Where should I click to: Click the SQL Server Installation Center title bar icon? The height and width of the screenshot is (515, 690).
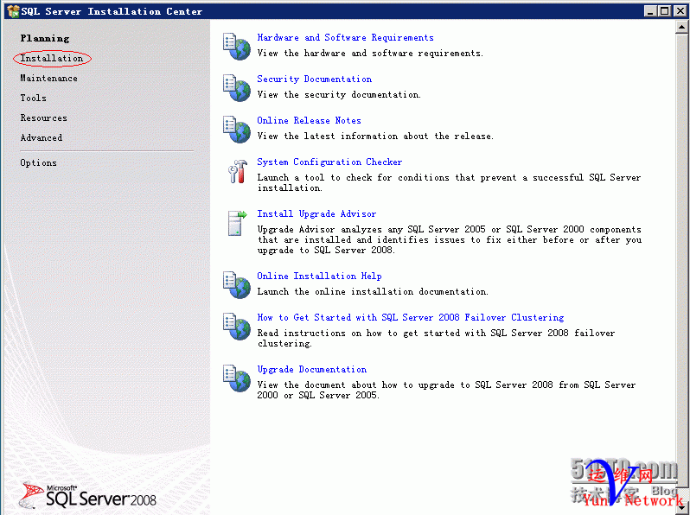13,11
